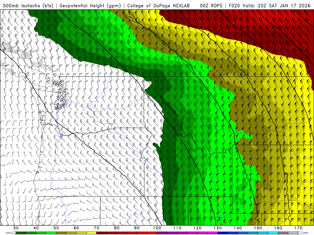Click the "00Z RDPS" model run label
314x235 pixels.
(x=211, y=5)
